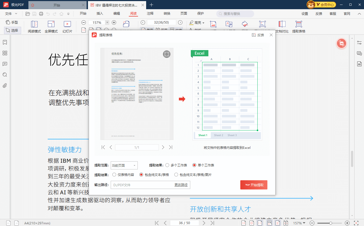Open the 转换 ribbon tab
This screenshot has width=364, height=226.
(167, 13)
